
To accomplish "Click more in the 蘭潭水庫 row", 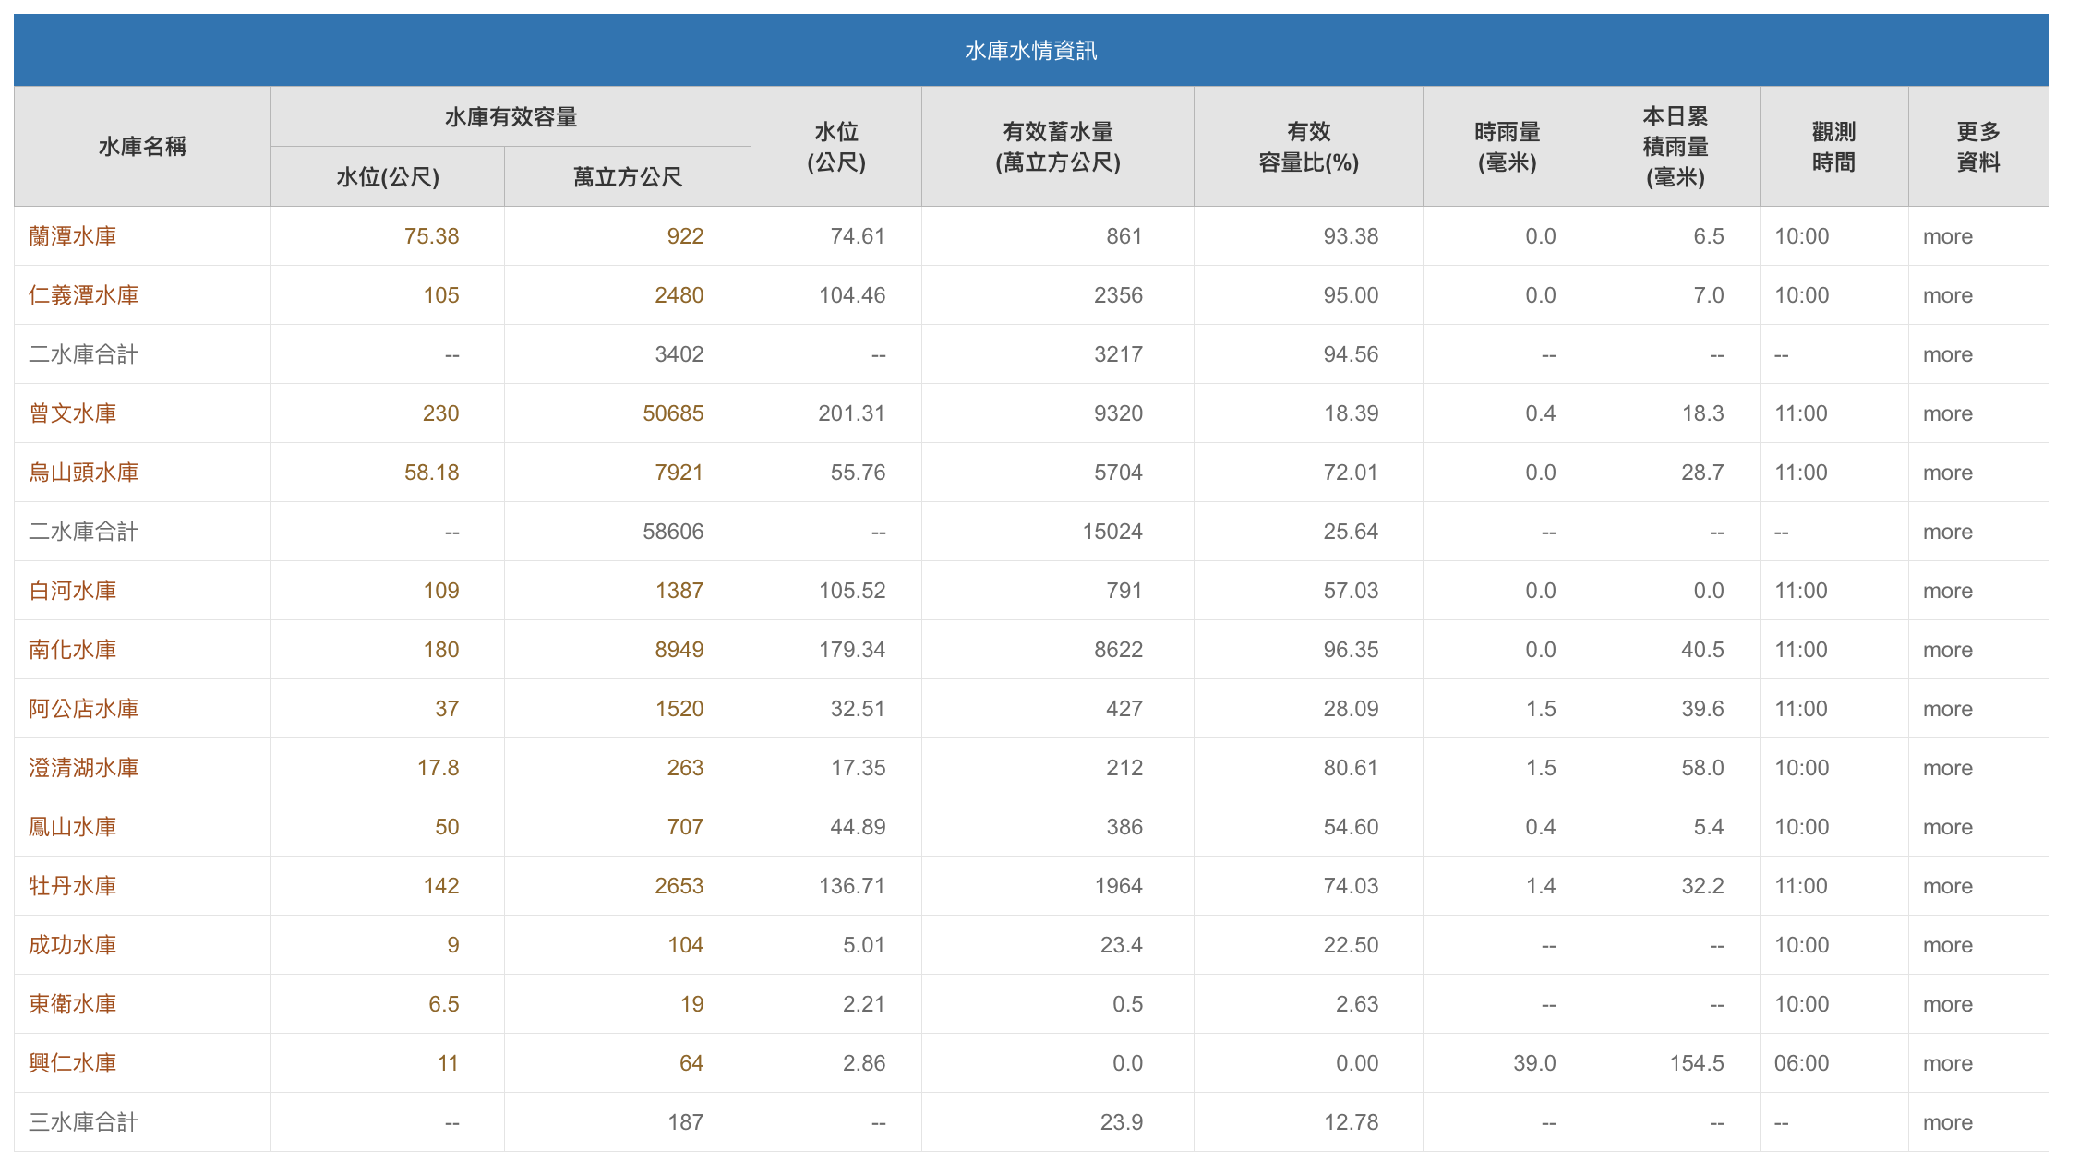I will point(1948,236).
